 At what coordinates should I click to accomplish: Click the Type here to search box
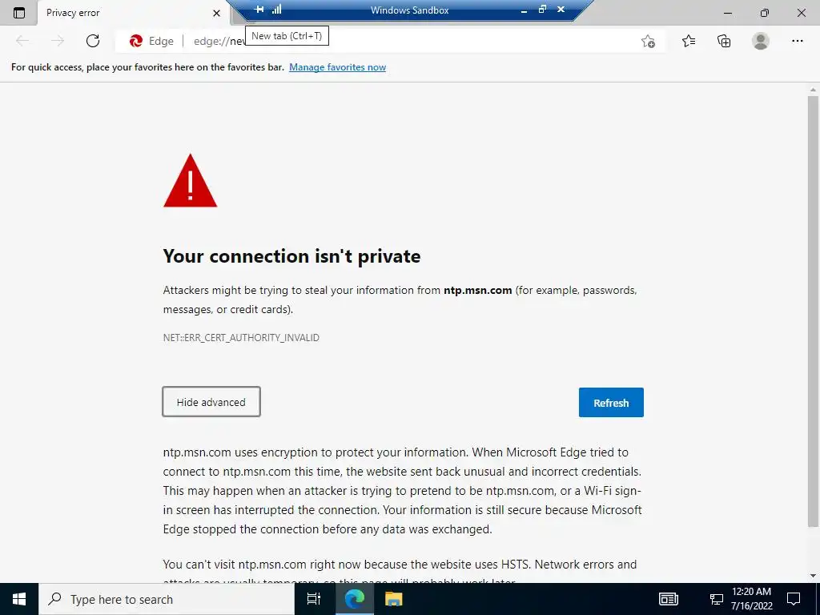(167, 599)
